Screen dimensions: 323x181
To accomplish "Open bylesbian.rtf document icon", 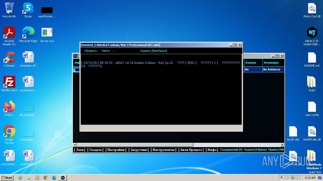I will pyautogui.click(x=28, y=59).
